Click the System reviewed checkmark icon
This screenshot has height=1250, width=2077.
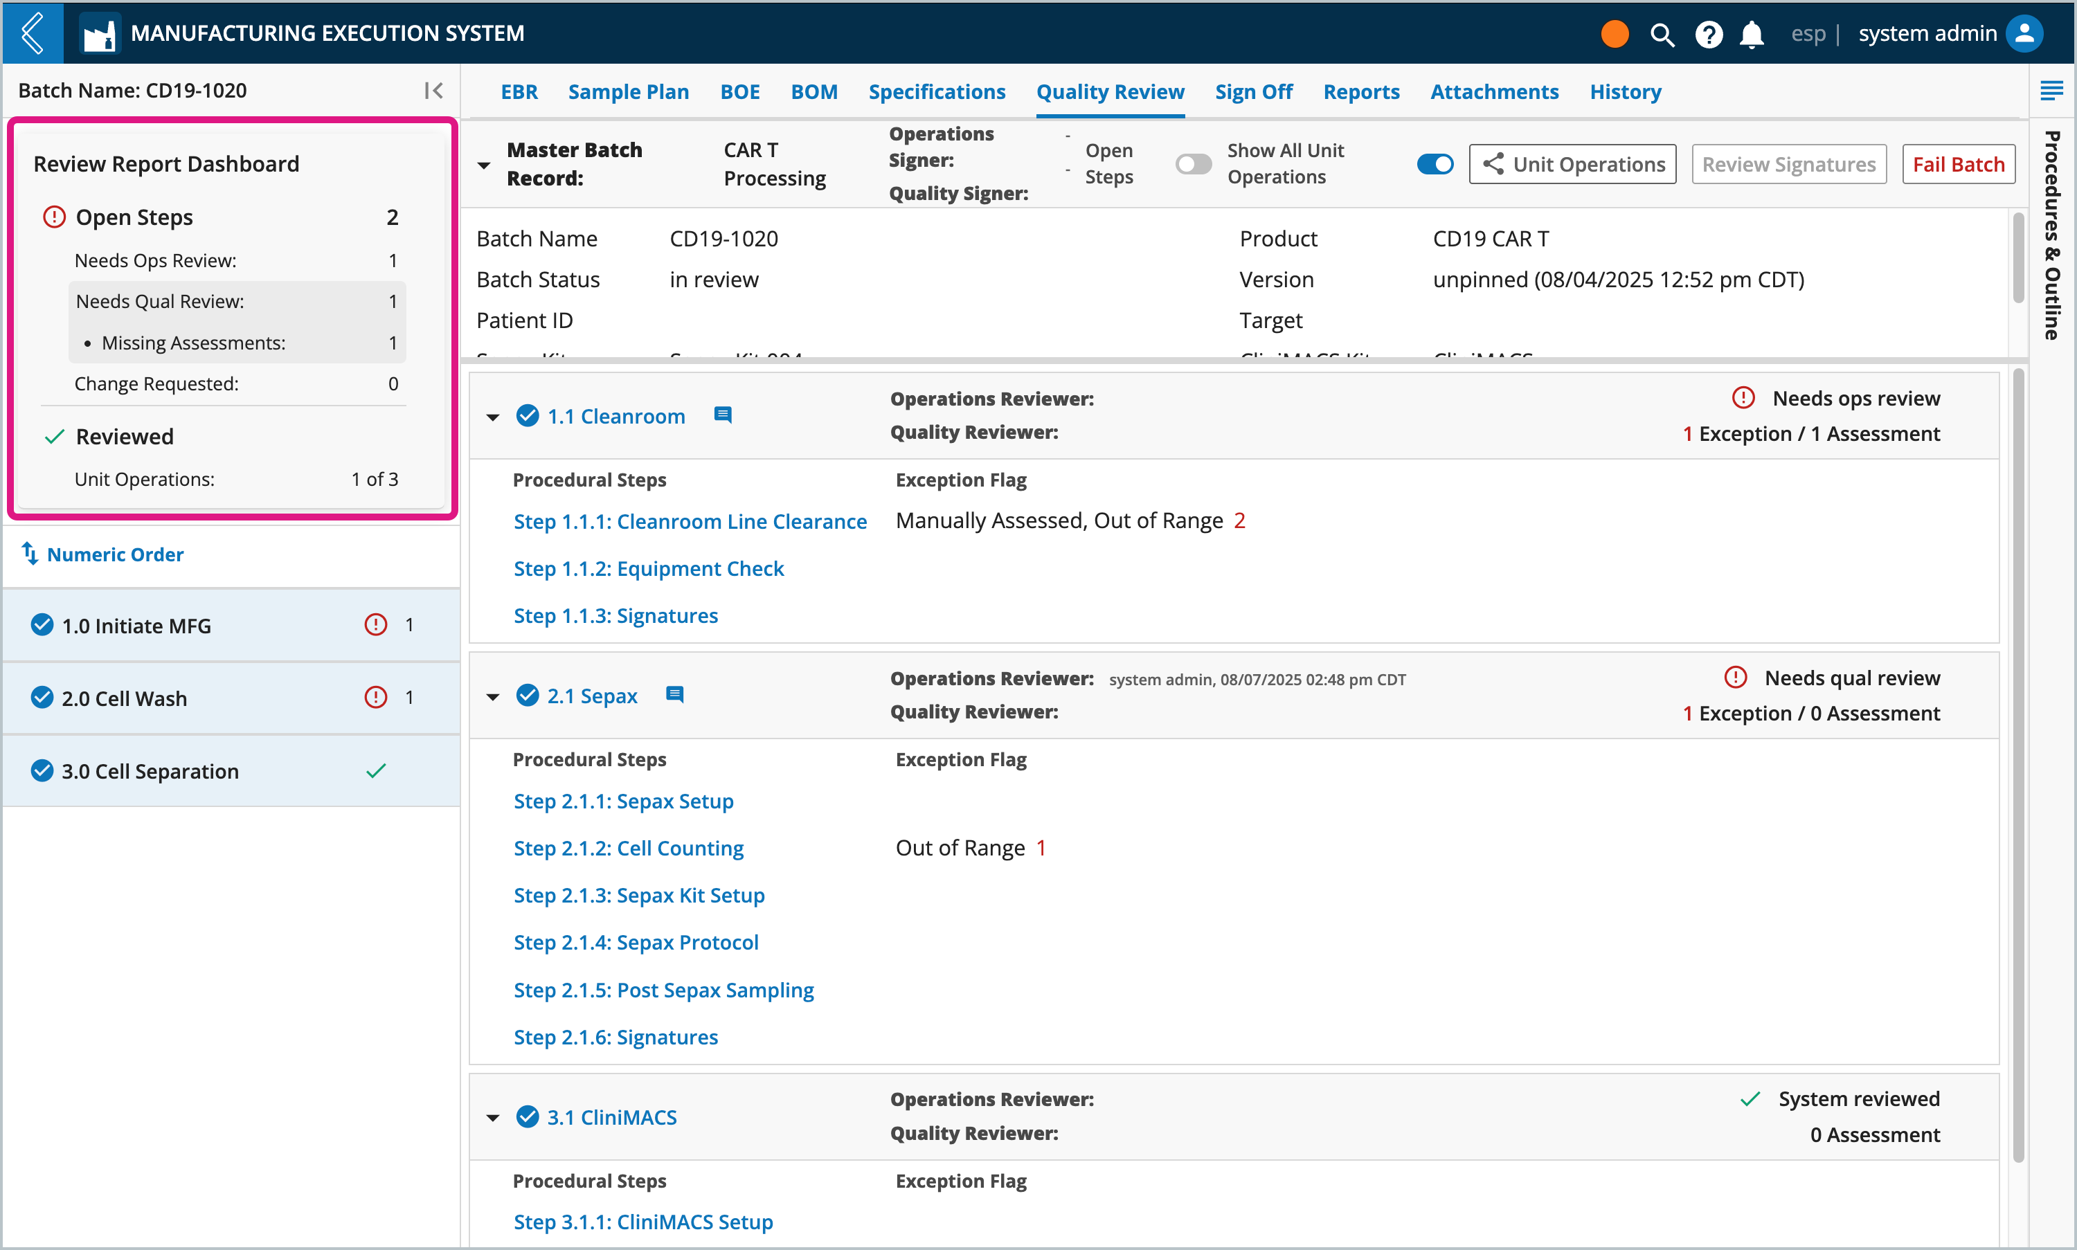(x=1750, y=1098)
